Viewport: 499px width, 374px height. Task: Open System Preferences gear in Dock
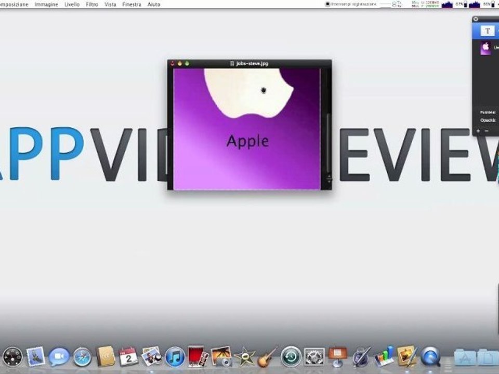pos(314,356)
